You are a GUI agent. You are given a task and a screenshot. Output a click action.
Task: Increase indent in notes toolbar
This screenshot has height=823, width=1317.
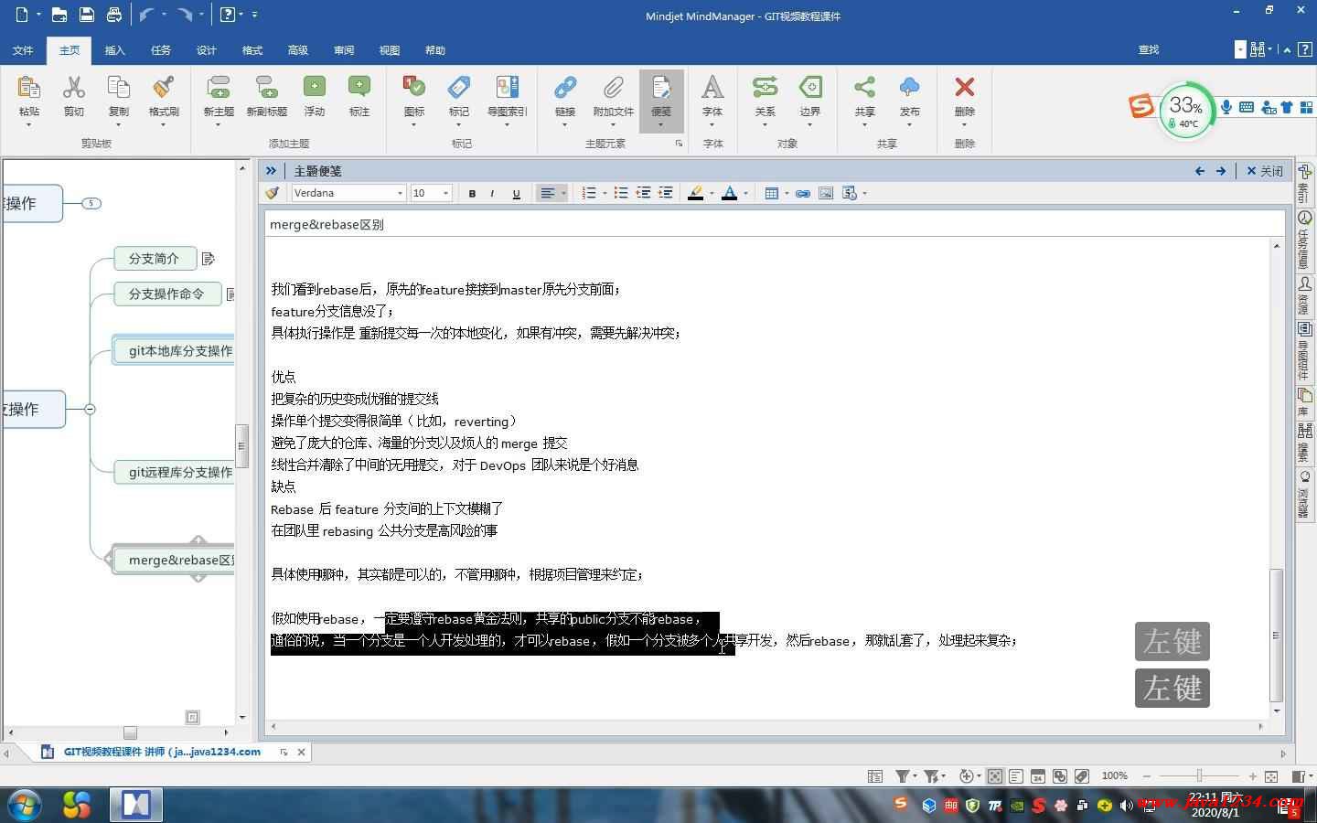(x=666, y=193)
